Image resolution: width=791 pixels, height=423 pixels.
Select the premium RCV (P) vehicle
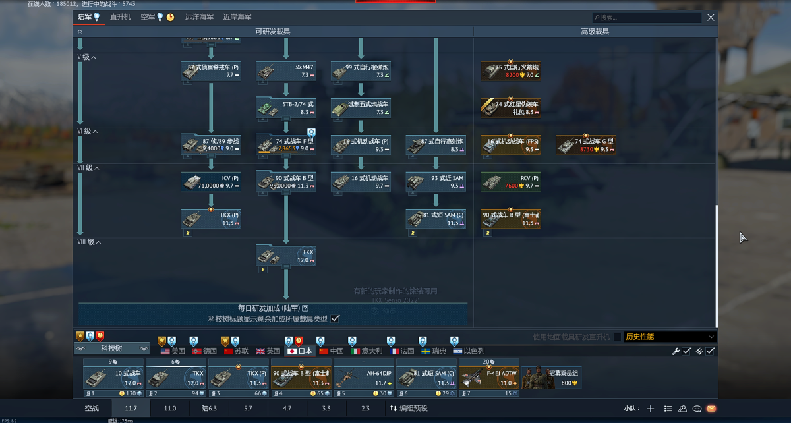511,181
